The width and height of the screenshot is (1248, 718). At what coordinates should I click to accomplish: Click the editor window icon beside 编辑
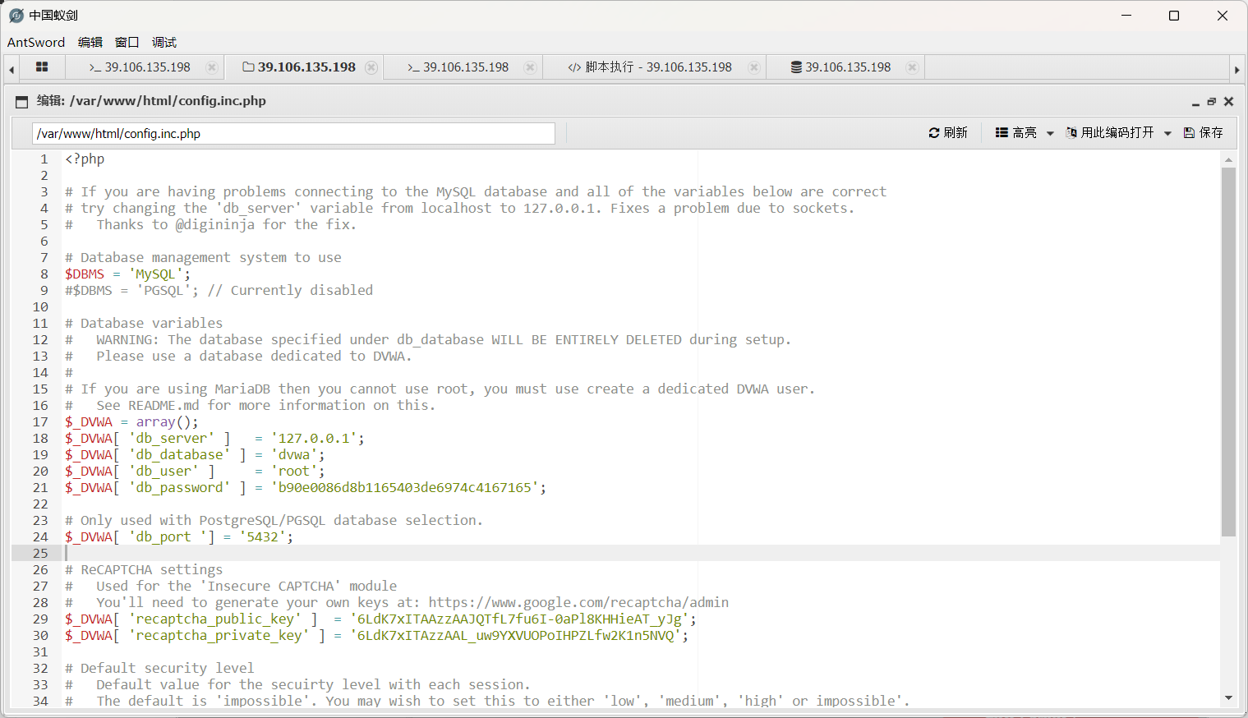pos(22,102)
